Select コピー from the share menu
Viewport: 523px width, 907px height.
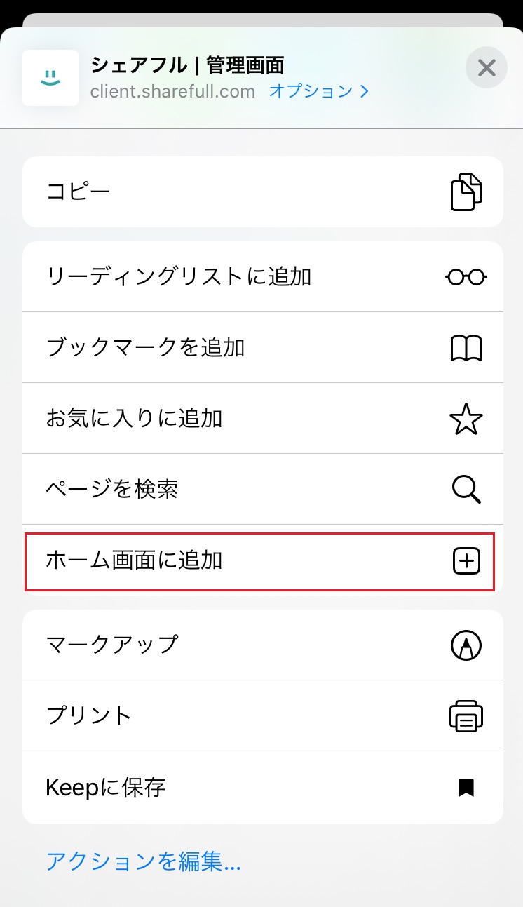tap(79, 192)
